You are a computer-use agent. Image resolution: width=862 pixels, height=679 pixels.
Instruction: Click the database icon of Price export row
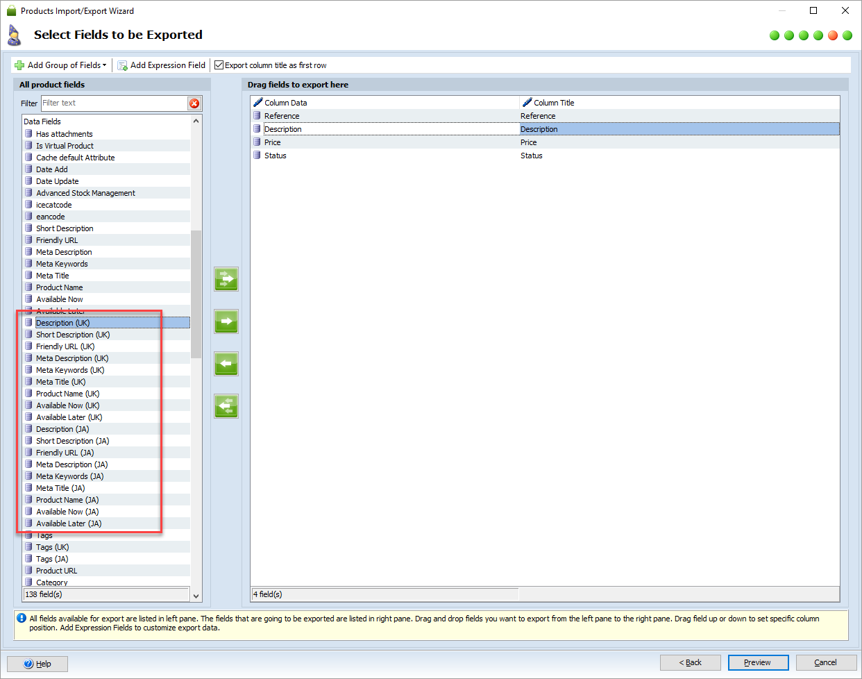[x=257, y=142]
